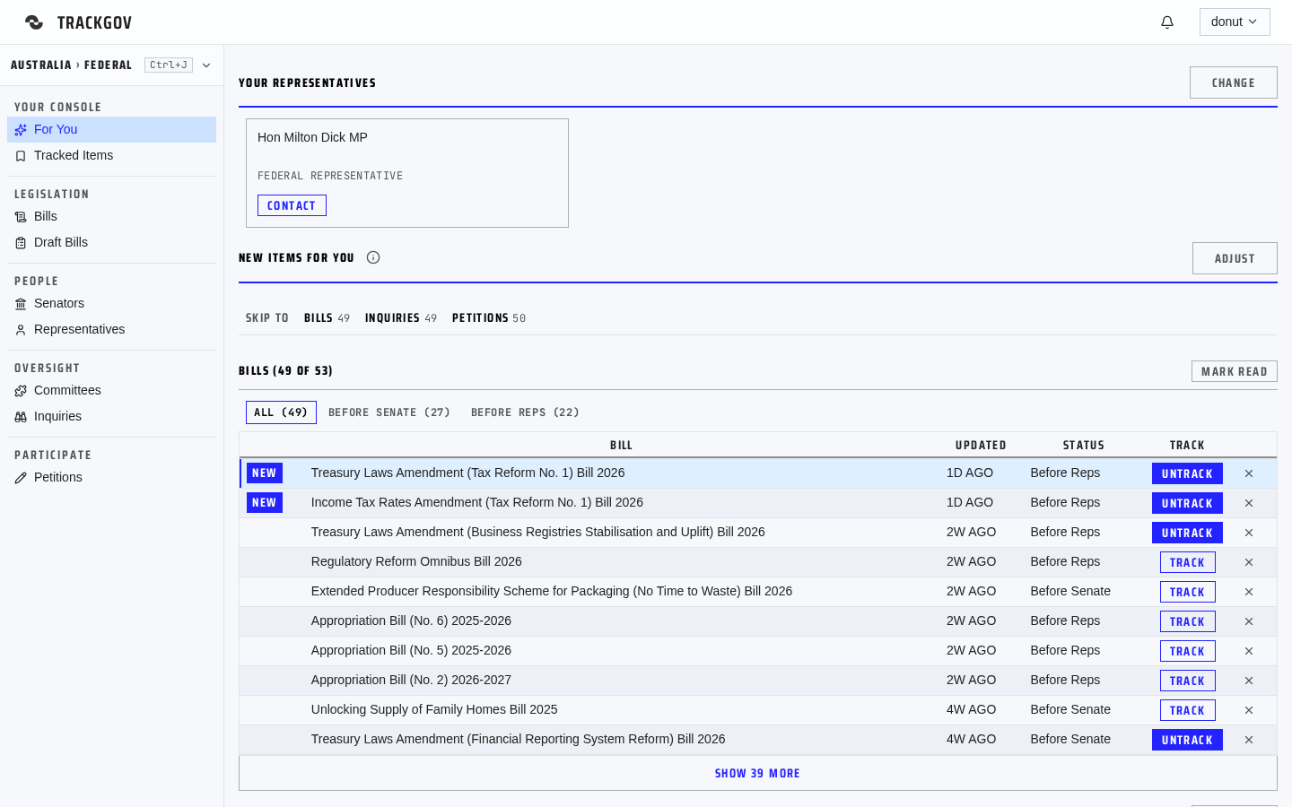1292x807 pixels.
Task: Select the All (49) tab
Action: 281,412
